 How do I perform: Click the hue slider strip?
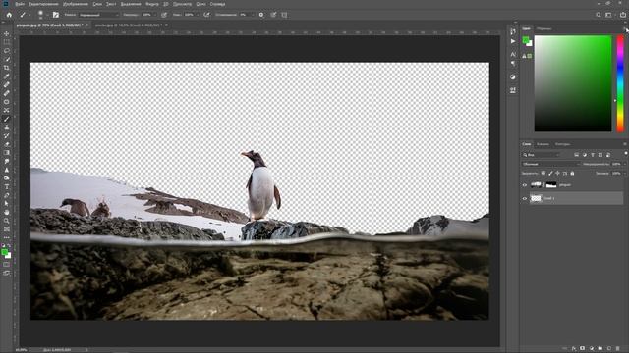pyautogui.click(x=620, y=83)
